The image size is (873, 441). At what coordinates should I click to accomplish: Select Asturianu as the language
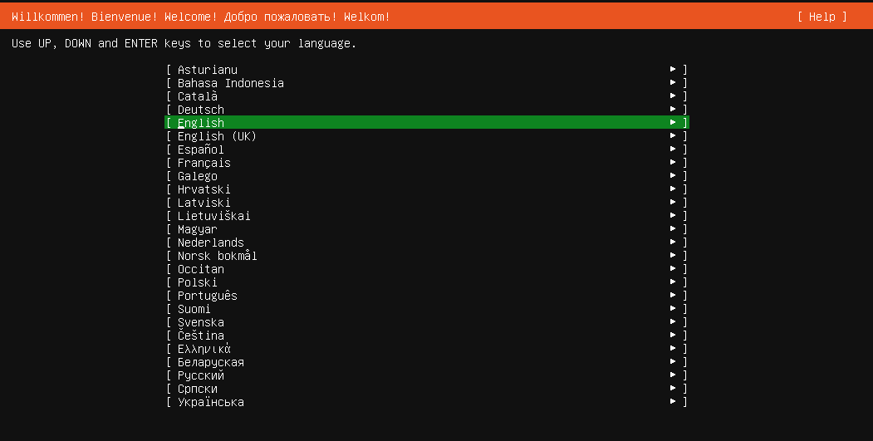(x=427, y=70)
